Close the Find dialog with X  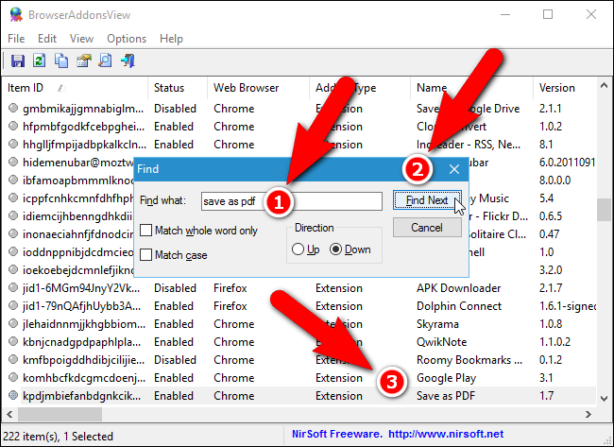pyautogui.click(x=454, y=169)
